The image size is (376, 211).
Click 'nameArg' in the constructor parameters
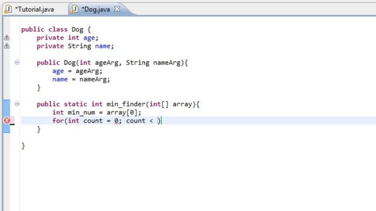tap(167, 63)
